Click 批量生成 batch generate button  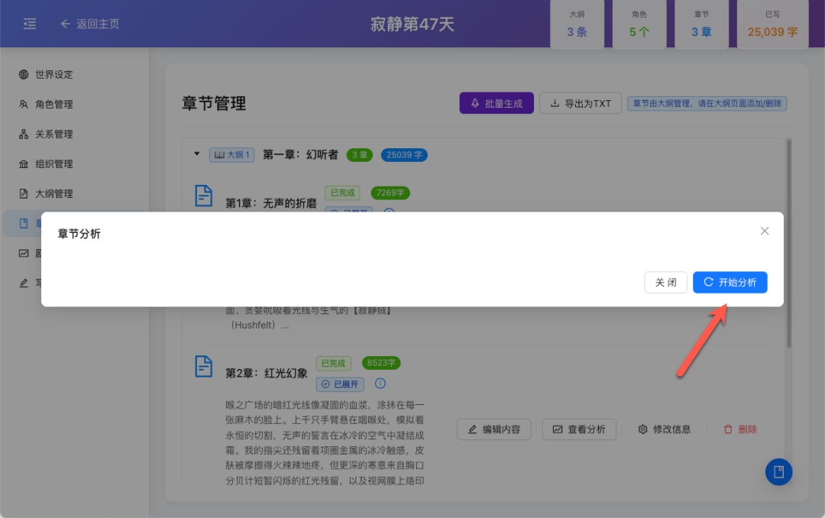[497, 103]
